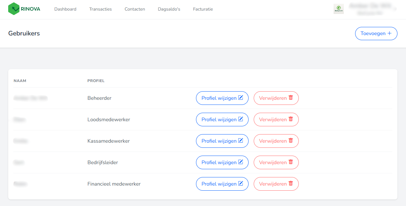Click Profiel wijzigen on the Bedrijfsleider row
This screenshot has height=206, width=406.
pyautogui.click(x=222, y=162)
